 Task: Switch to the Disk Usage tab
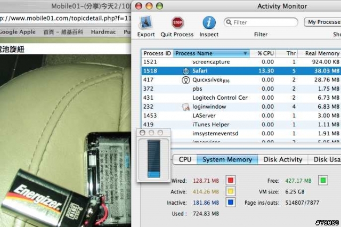pos(324,160)
